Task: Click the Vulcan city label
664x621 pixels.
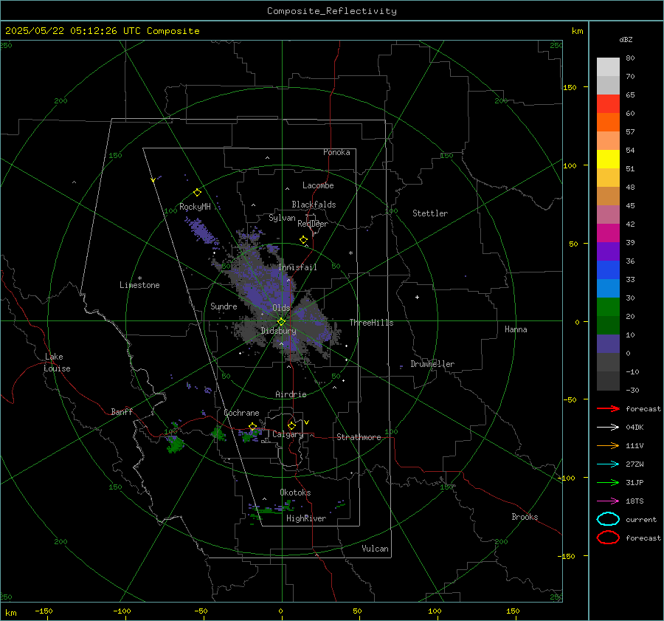Action: tap(376, 549)
